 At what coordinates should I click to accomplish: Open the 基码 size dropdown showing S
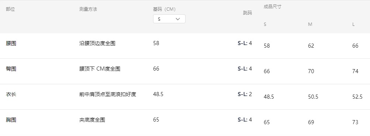(169, 19)
